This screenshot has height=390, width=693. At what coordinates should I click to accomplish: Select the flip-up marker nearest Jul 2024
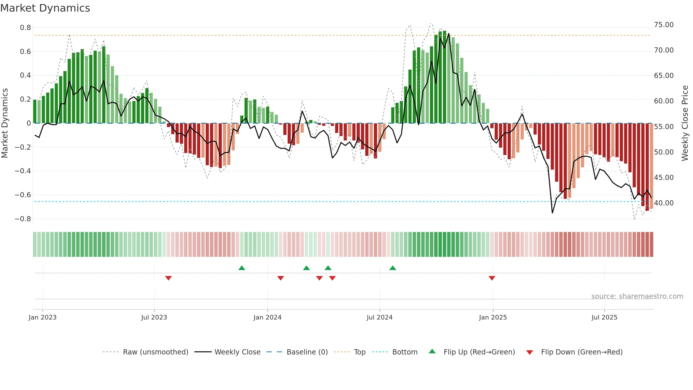pyautogui.click(x=393, y=268)
